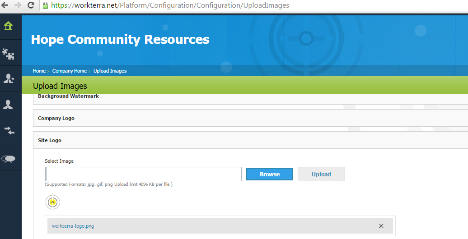Open the puzzle pieces sidebar icon
The image size is (468, 239).
tap(8, 54)
